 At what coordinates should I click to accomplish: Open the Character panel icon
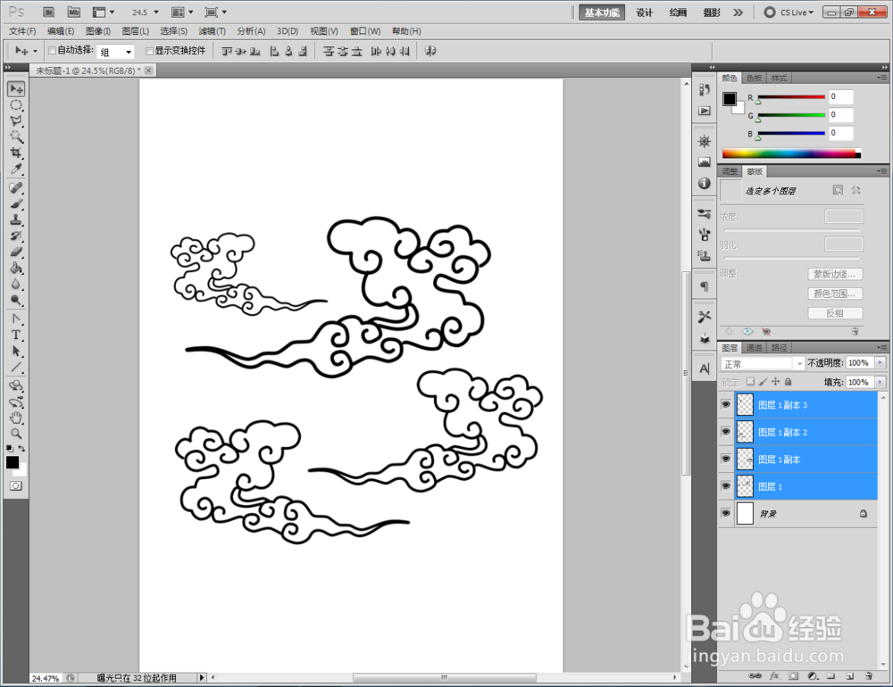pyautogui.click(x=705, y=368)
